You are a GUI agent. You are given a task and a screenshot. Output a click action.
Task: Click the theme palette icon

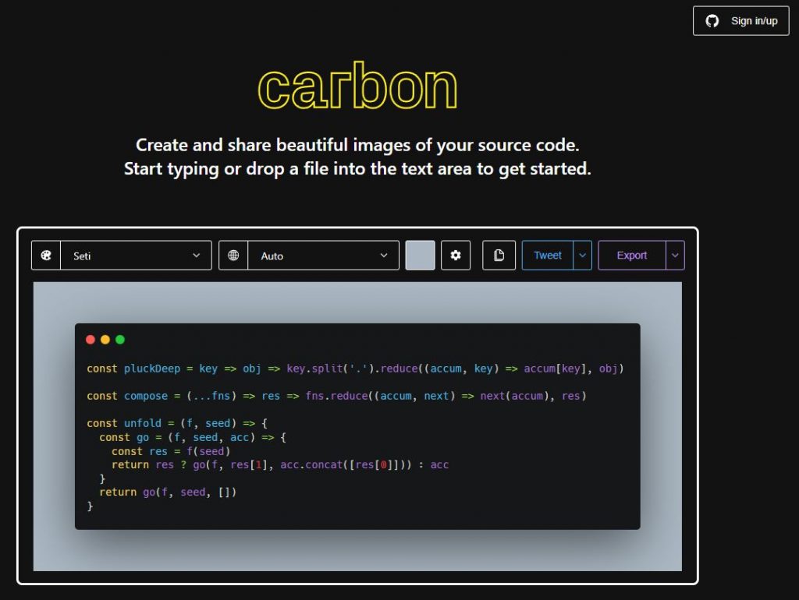pyautogui.click(x=46, y=255)
